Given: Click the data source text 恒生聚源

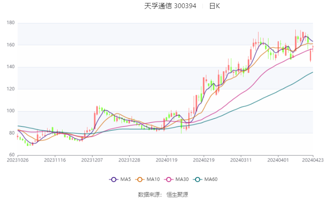Looking at the screenshot, I should coord(177,195).
